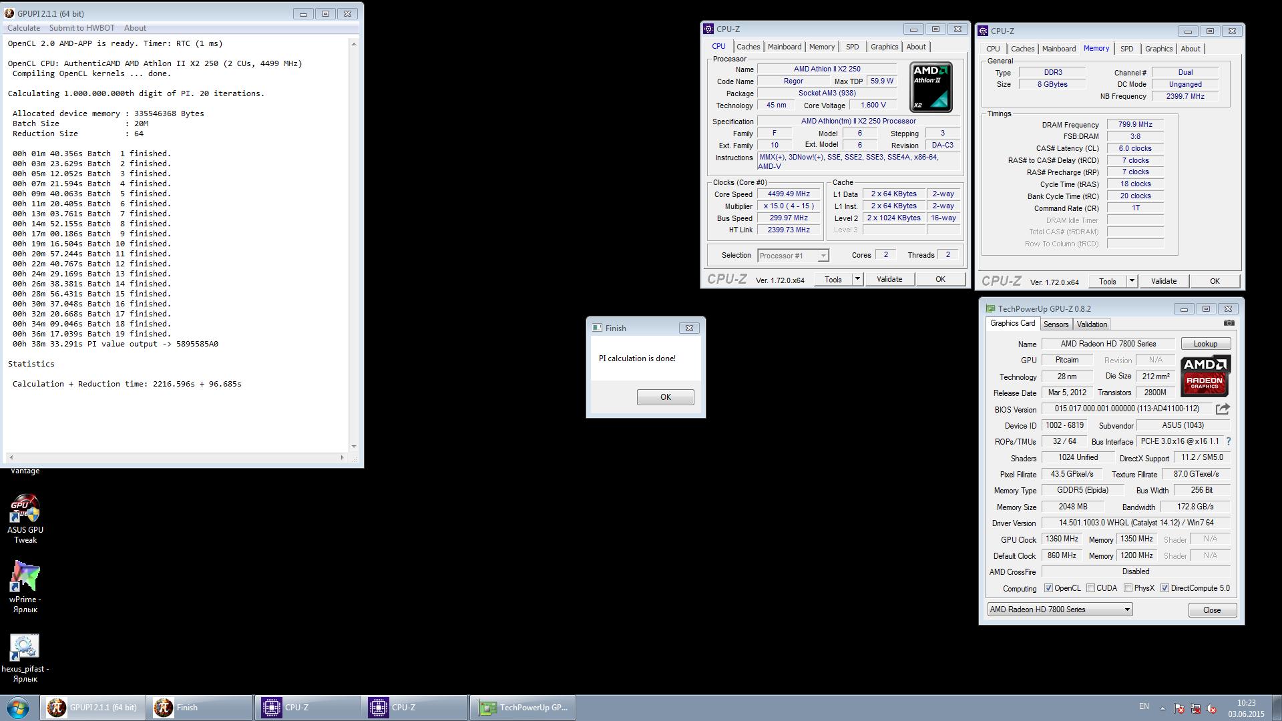Click GPU-Z title bar icon
Screen dimensions: 1282x721
[x=990, y=308]
